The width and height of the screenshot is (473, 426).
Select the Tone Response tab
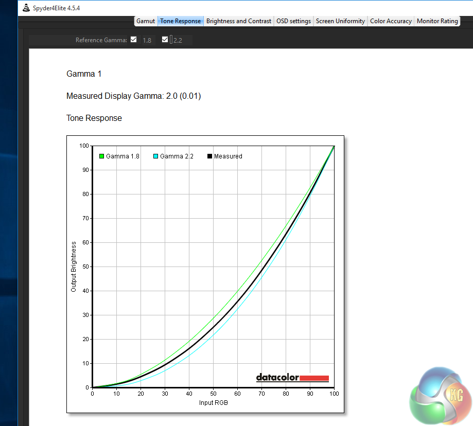coord(180,21)
